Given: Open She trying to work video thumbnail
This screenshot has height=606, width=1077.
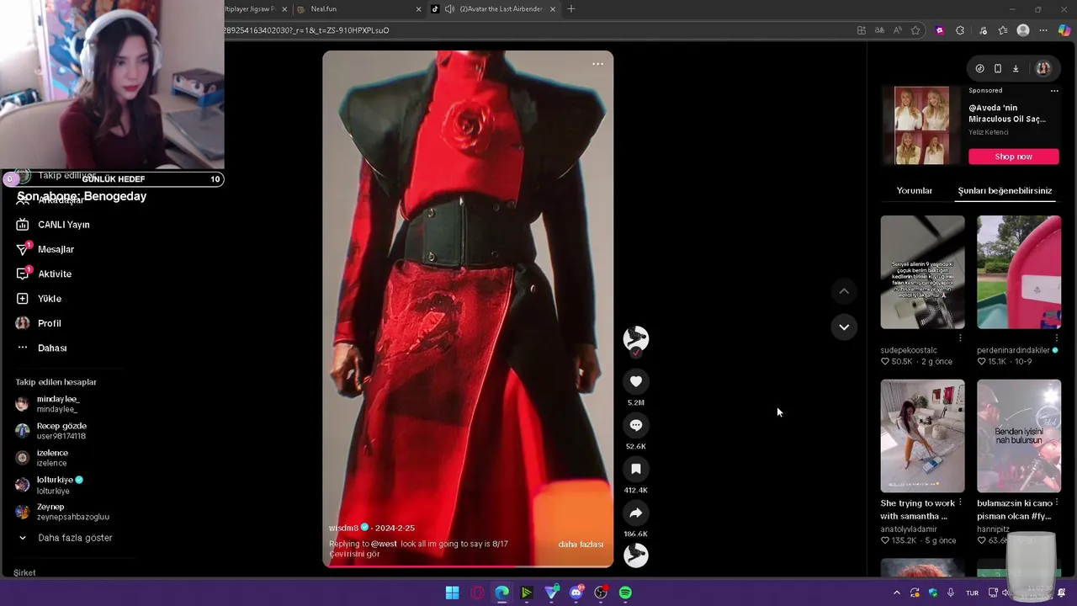Looking at the screenshot, I should tap(922, 436).
